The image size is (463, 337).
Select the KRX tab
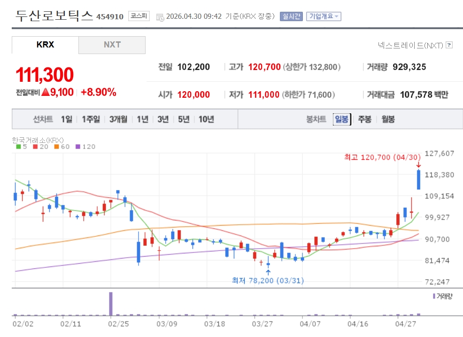[x=45, y=45]
